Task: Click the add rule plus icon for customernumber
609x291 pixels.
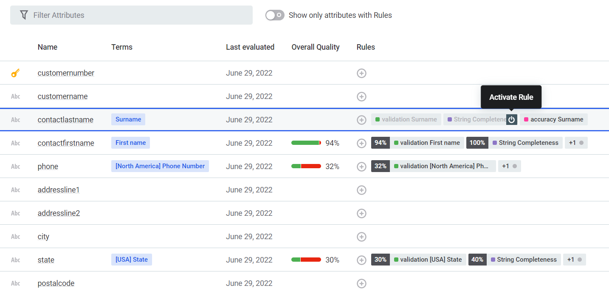Action: [x=361, y=73]
